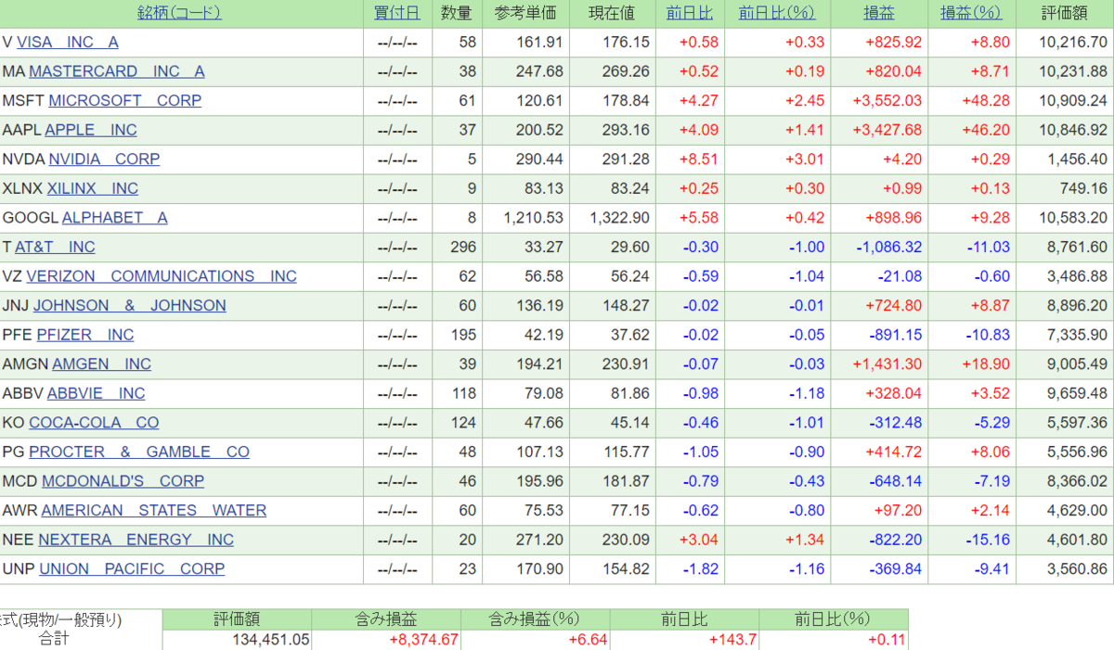Sort by 銘柄(コード) column header
This screenshot has width=1114, height=650.
pos(179,13)
